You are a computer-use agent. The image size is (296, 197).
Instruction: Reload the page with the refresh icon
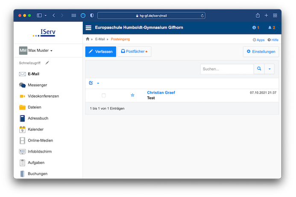[x=202, y=16]
